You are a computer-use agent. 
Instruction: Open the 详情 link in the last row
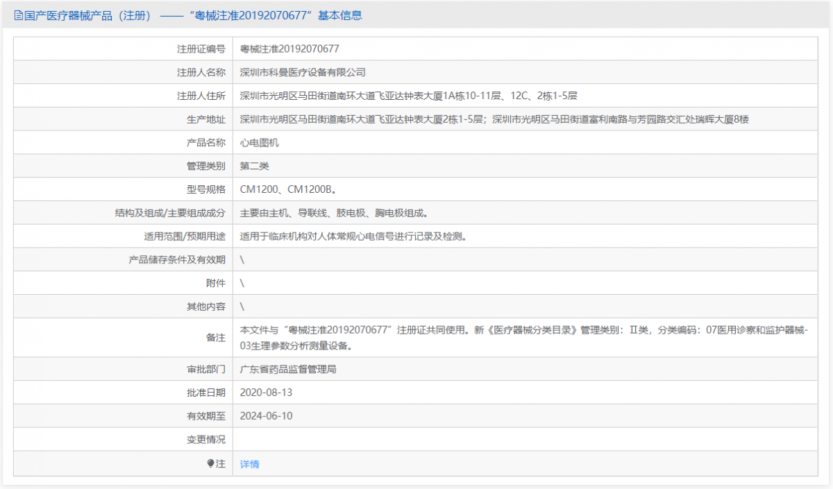click(250, 464)
